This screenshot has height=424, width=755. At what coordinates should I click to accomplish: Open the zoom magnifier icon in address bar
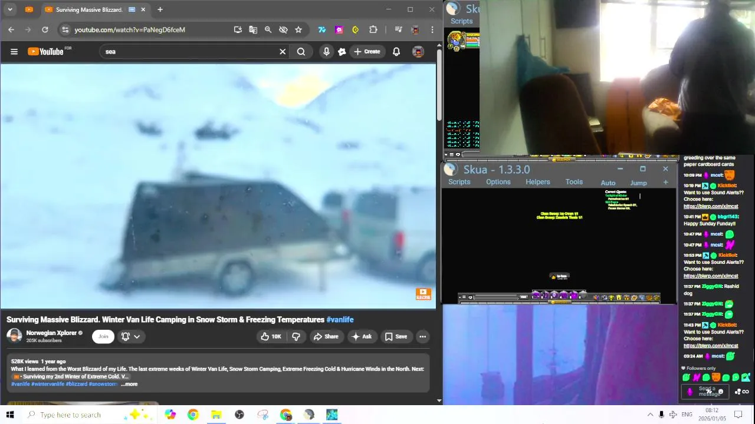268,29
